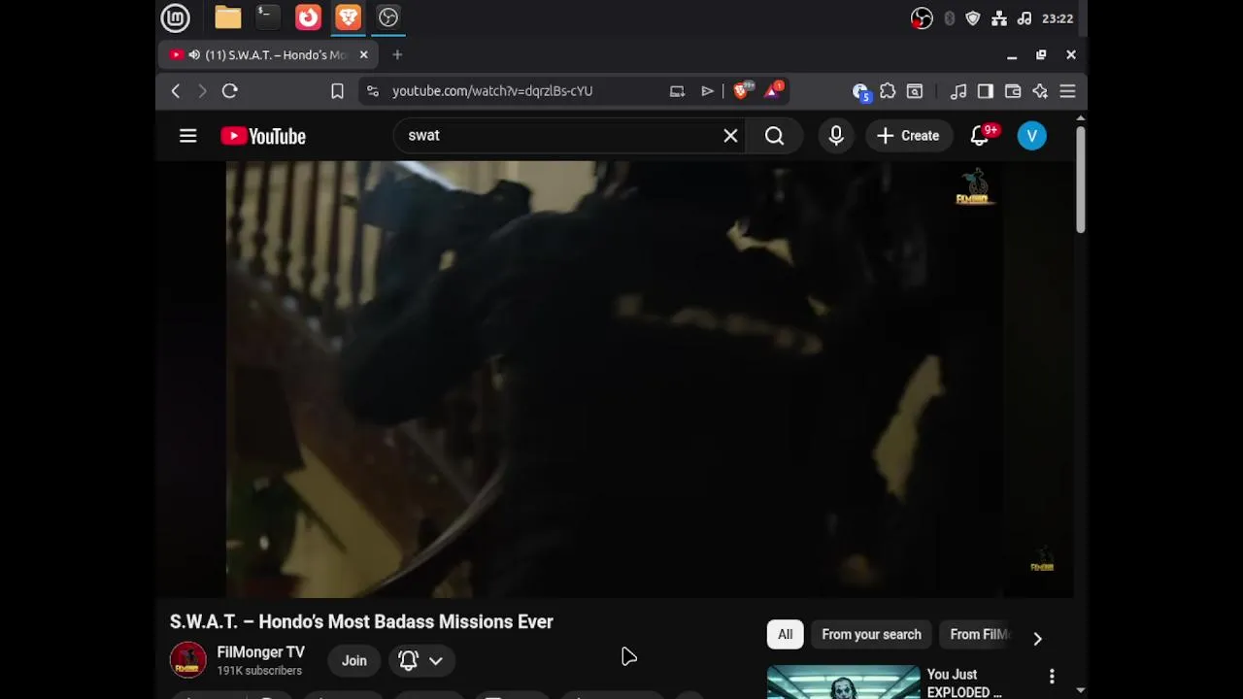This screenshot has width=1243, height=699.
Task: Expand the subscription notification bell dropdown
Action: pos(421,661)
